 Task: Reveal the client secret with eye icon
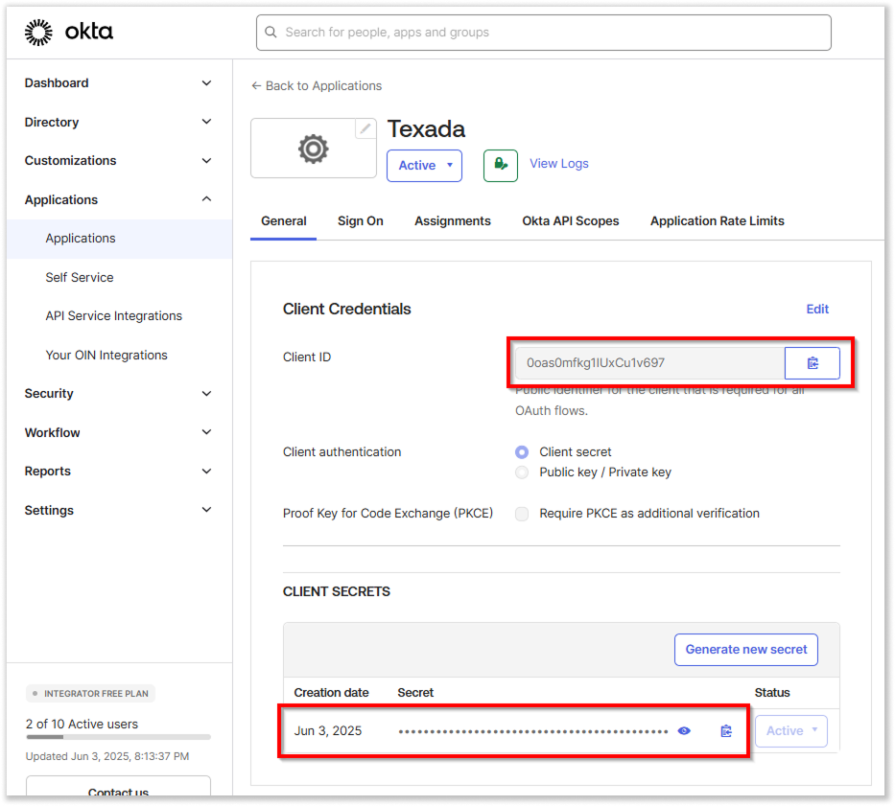(x=684, y=730)
